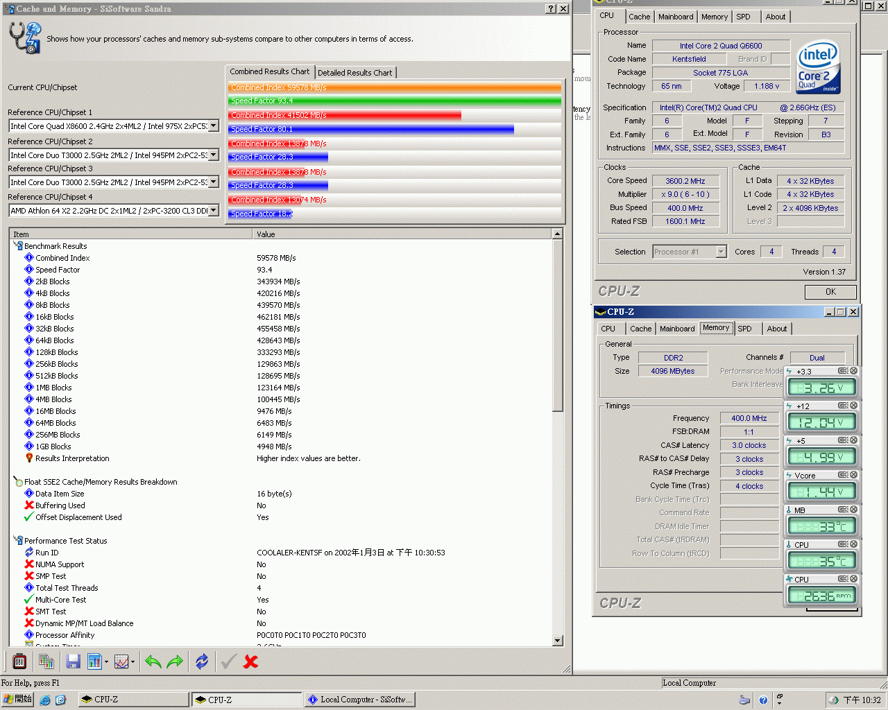Click the Value column header
The height and width of the screenshot is (710, 888).
(x=402, y=234)
